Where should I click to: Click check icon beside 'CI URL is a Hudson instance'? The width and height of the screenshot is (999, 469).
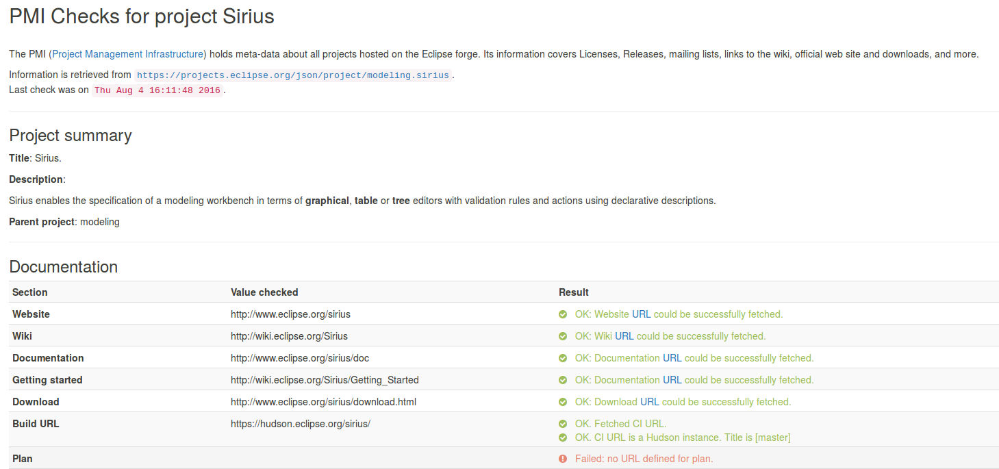coord(563,438)
